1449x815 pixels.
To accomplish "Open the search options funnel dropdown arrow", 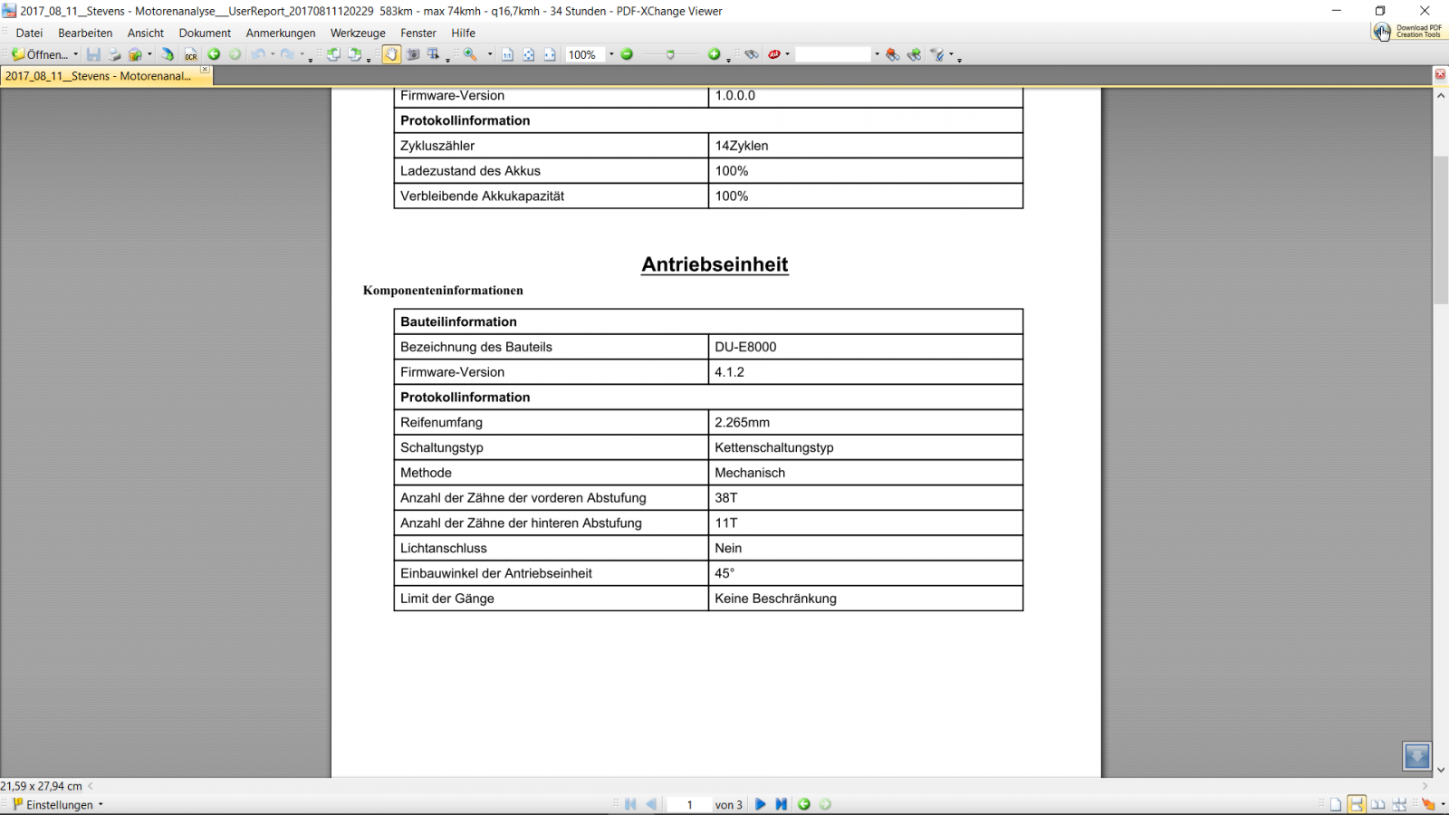I will click(951, 54).
